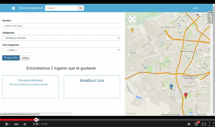The height and width of the screenshot is (127, 215).
Task: Click the DDT annotation logo
Action: [210, 17]
